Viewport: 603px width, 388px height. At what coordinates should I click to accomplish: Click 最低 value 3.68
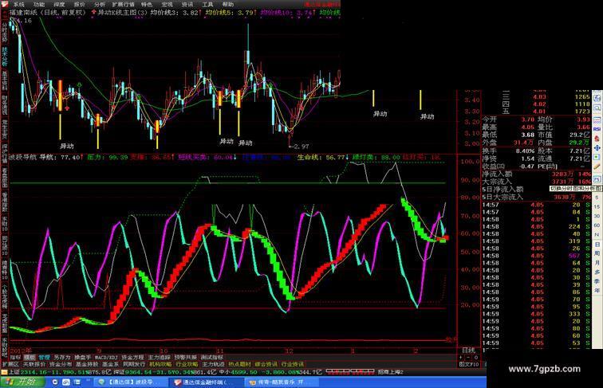tap(528, 135)
